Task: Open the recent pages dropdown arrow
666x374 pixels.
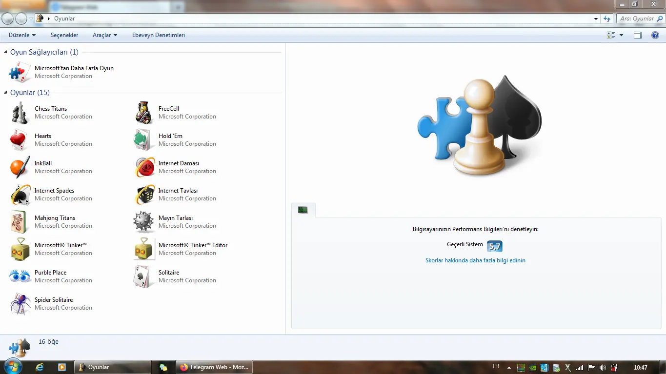Action: (31, 19)
